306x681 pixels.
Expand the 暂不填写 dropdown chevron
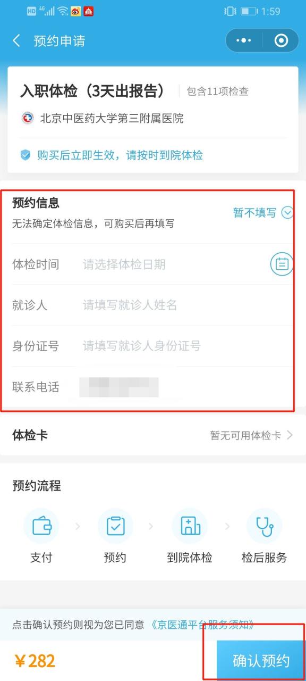coord(287,213)
